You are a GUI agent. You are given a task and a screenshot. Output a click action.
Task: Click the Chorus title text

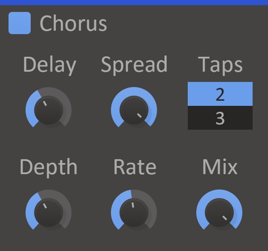73,23
